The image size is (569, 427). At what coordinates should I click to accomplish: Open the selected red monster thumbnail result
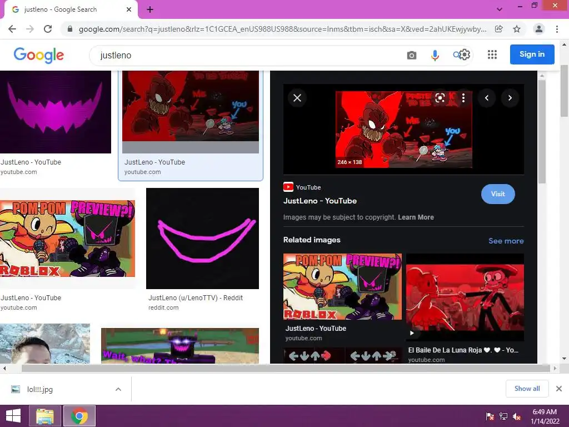(191, 112)
